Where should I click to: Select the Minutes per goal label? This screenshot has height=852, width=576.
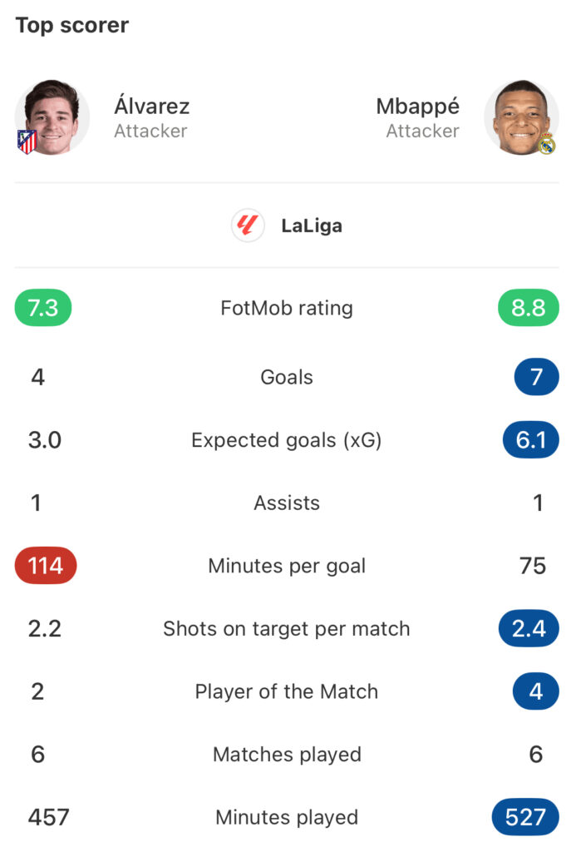(287, 566)
